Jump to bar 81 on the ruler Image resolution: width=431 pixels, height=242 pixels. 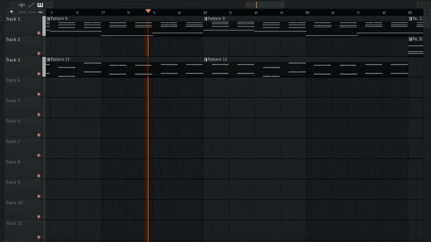(x=205, y=13)
